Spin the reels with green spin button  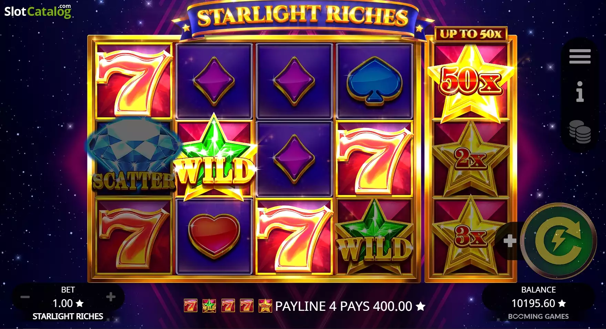(559, 240)
